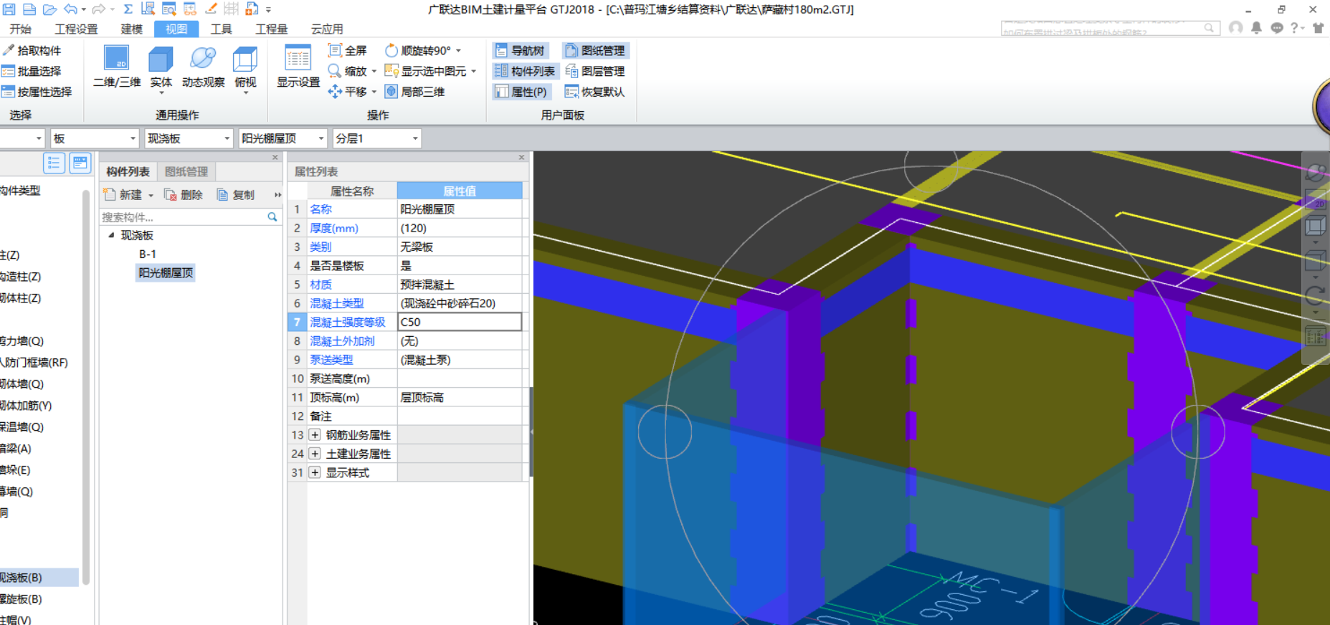Click the help search box in title bar

[1109, 29]
